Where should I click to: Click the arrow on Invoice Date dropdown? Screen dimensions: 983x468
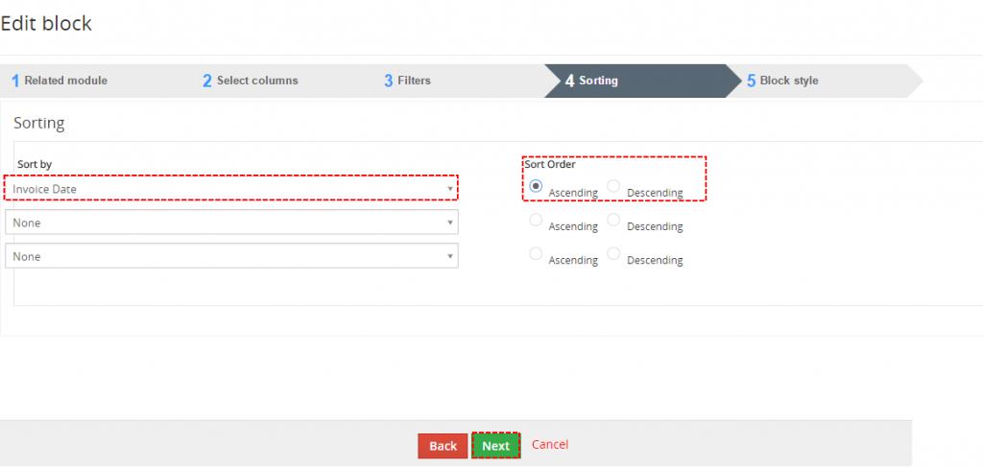point(450,189)
